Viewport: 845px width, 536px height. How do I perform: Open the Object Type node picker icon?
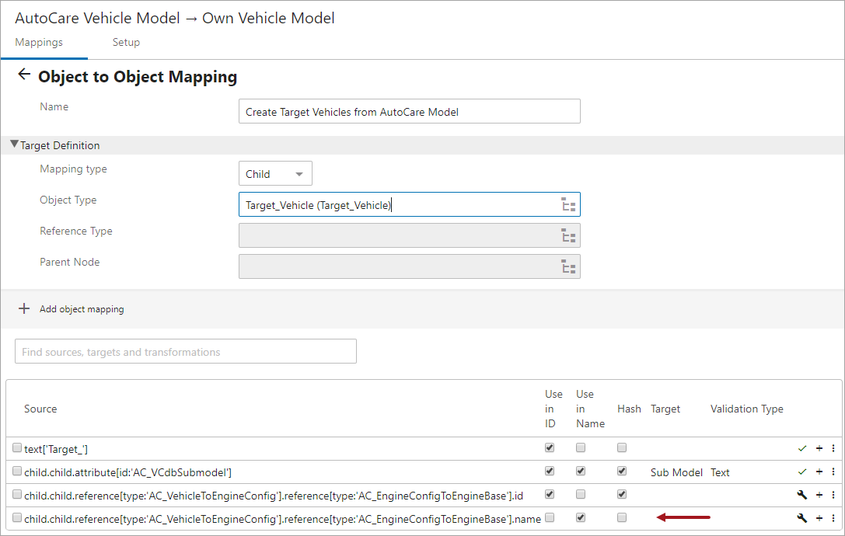[x=568, y=205]
